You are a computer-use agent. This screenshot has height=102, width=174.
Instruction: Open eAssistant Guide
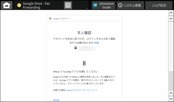click(x=103, y=5)
